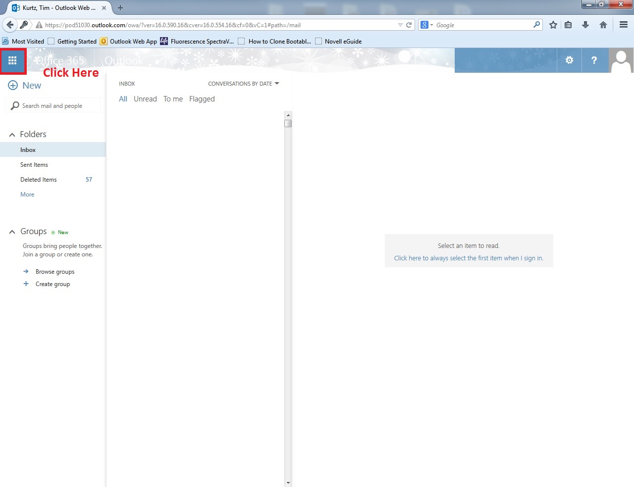Screen dimensions: 634x487
Task: Open the Deleted Items folder
Action: coord(39,180)
